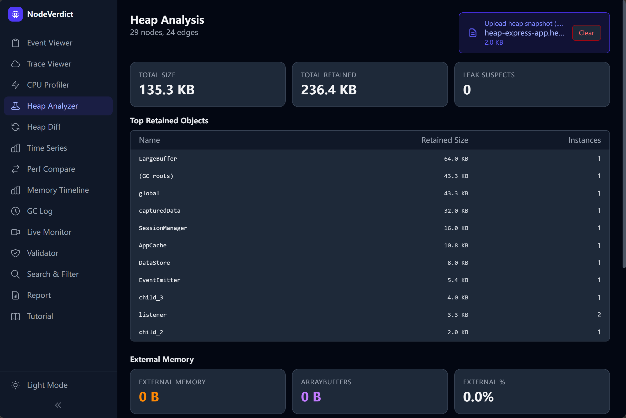Open the Memory Timeline page
Image resolution: width=626 pixels, height=418 pixels.
point(58,190)
